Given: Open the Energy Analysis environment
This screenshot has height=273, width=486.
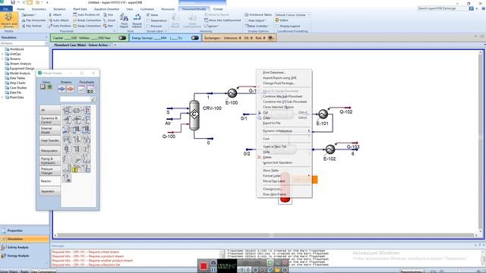Looking at the screenshot, I should 24,256.
